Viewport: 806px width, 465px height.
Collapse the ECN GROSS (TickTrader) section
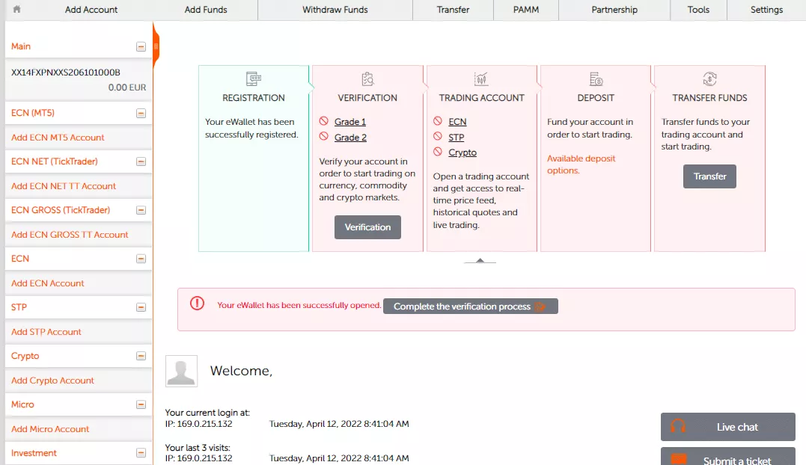pyautogui.click(x=141, y=210)
